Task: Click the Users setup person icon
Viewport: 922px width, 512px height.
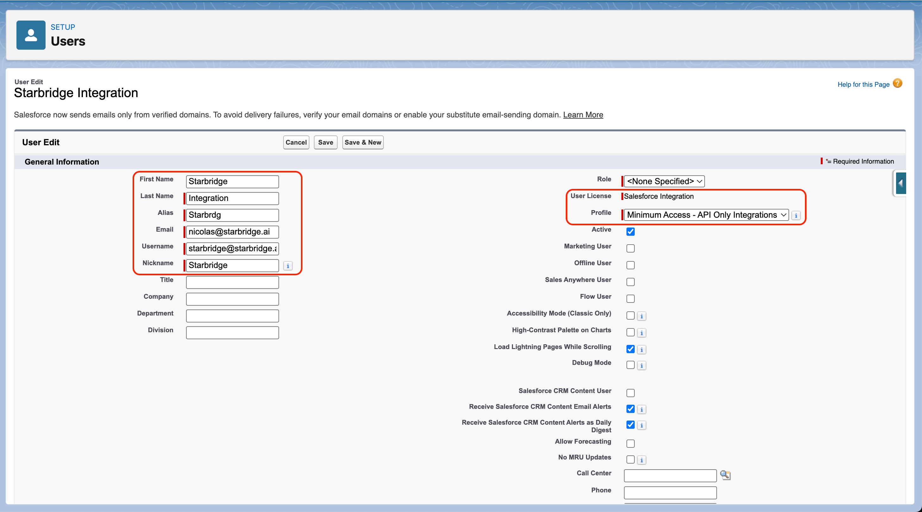Action: click(31, 35)
